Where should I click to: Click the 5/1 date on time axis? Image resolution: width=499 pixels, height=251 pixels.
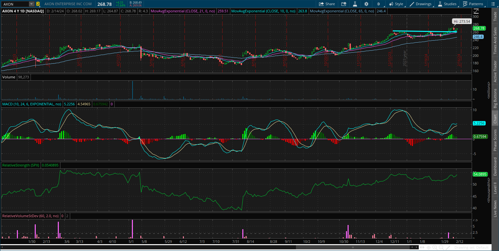[131, 242]
